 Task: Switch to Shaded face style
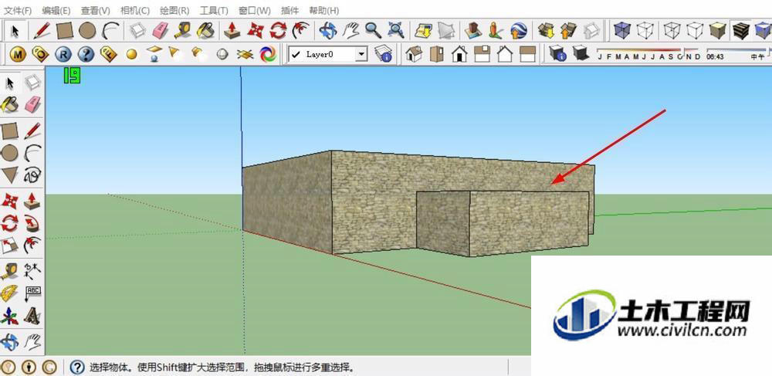tap(717, 31)
